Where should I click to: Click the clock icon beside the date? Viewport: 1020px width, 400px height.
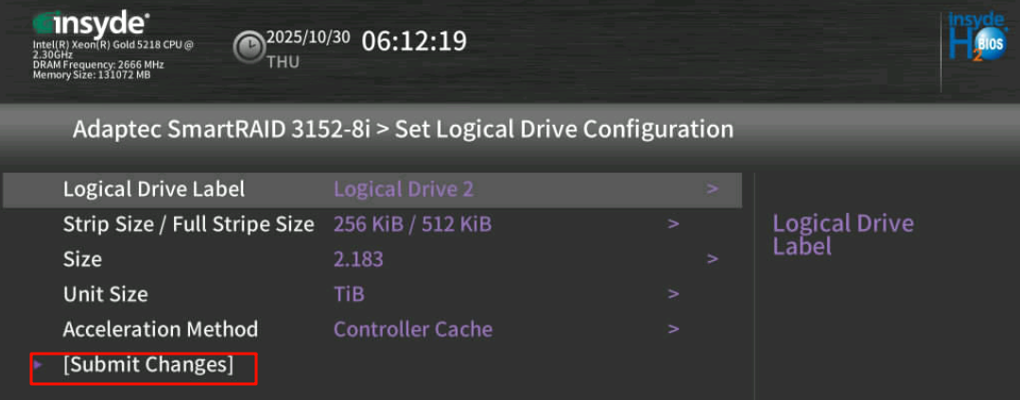click(250, 47)
